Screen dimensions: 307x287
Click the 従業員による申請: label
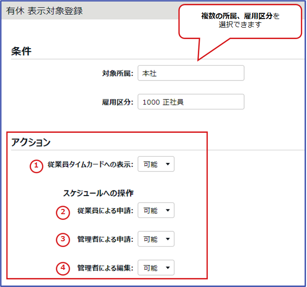pos(105,210)
